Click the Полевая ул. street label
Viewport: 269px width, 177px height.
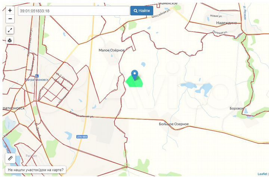(220, 33)
